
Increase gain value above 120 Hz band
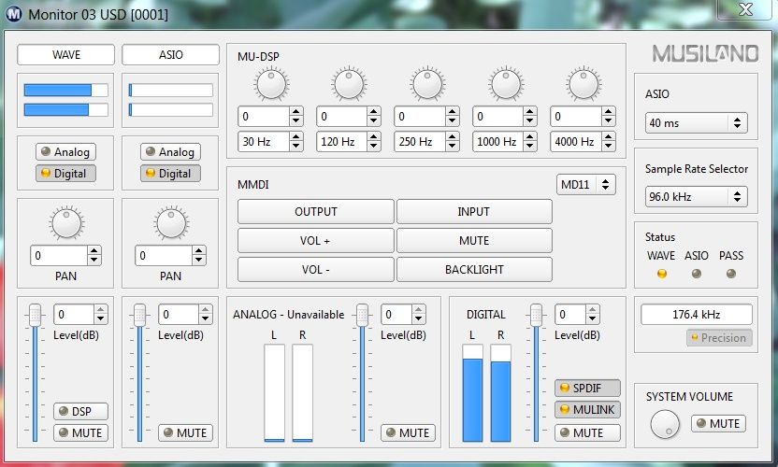pos(374,111)
